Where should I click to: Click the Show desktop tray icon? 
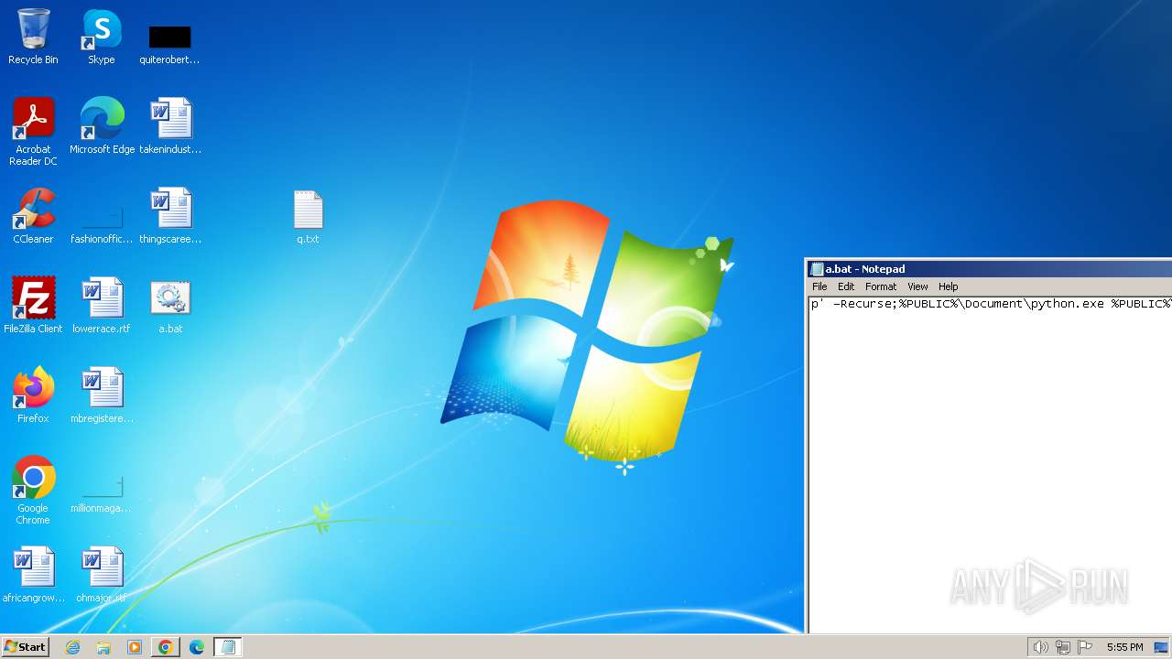coord(1162,647)
